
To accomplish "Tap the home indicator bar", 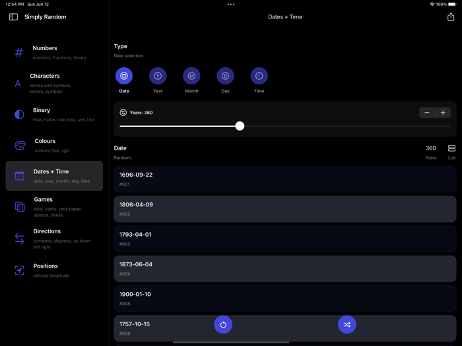I will (x=231, y=343).
